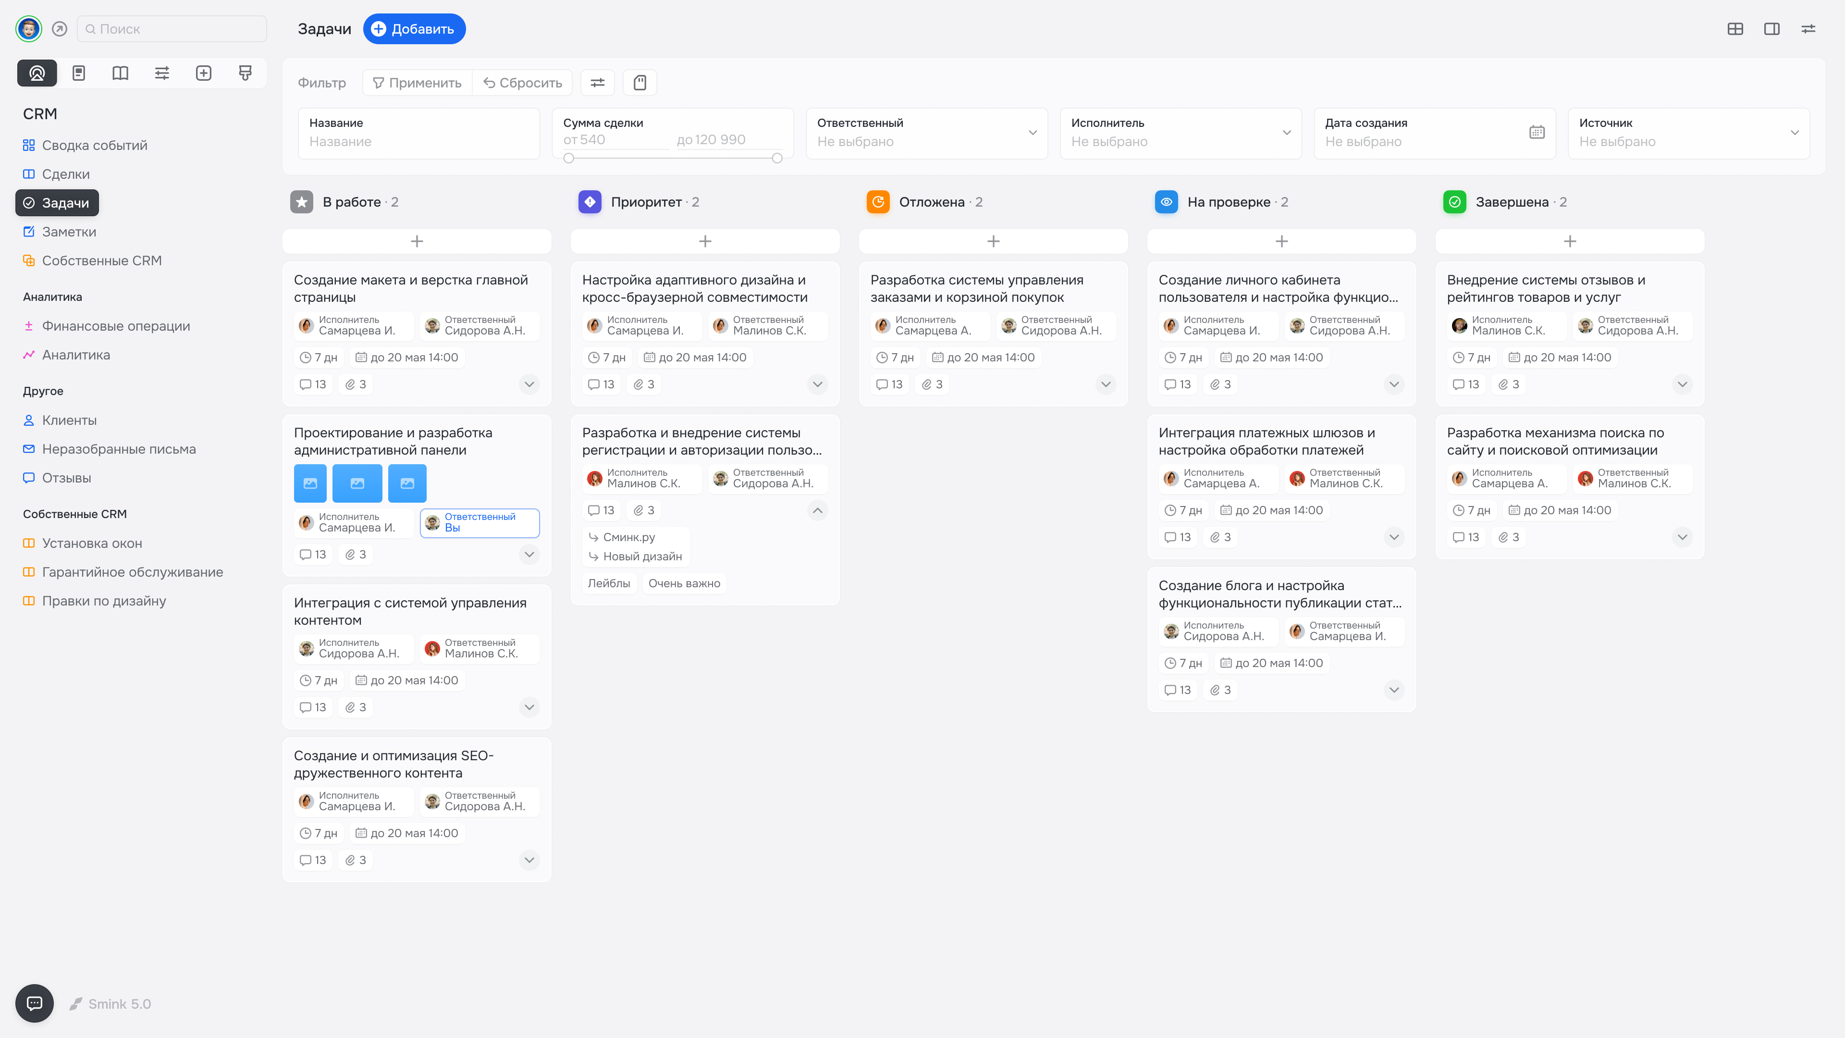Click the saved filters clipboard icon

(x=640, y=82)
